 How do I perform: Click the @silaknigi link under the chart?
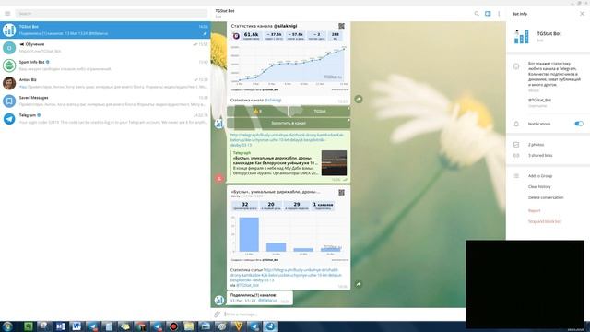pos(273,101)
